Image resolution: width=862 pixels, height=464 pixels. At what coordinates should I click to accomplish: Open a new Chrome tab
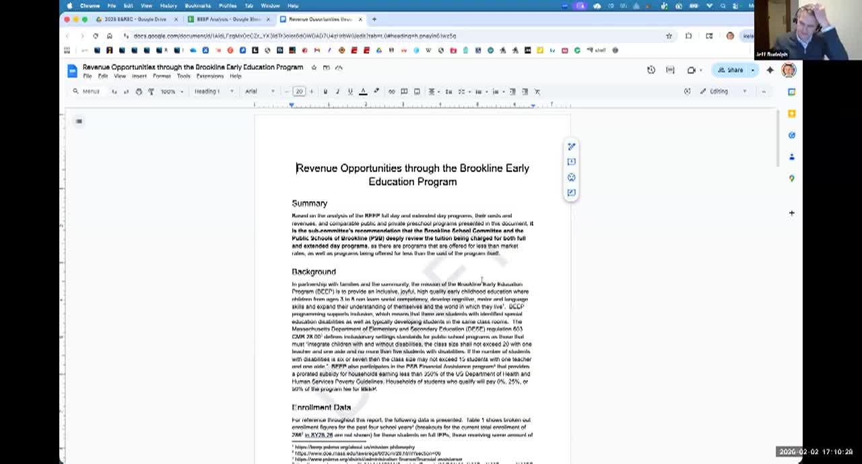pos(374,20)
